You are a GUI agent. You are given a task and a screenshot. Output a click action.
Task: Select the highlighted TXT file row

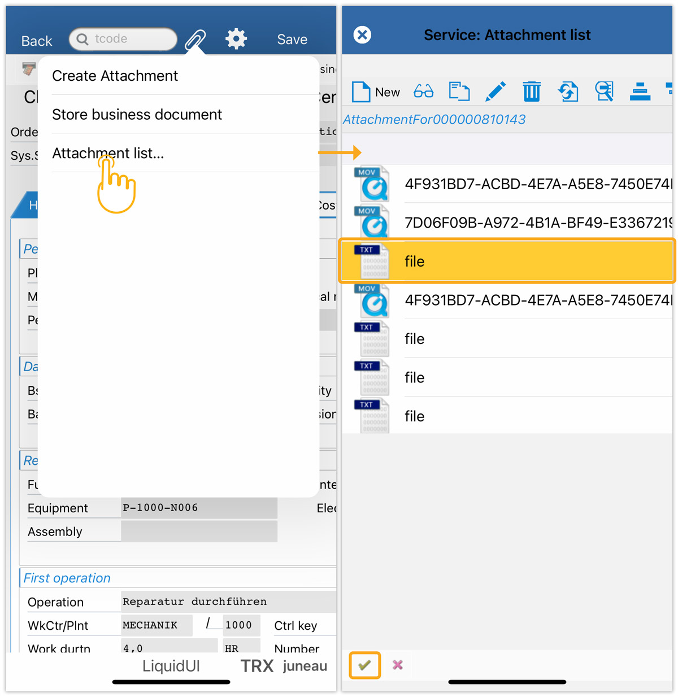tap(507, 261)
